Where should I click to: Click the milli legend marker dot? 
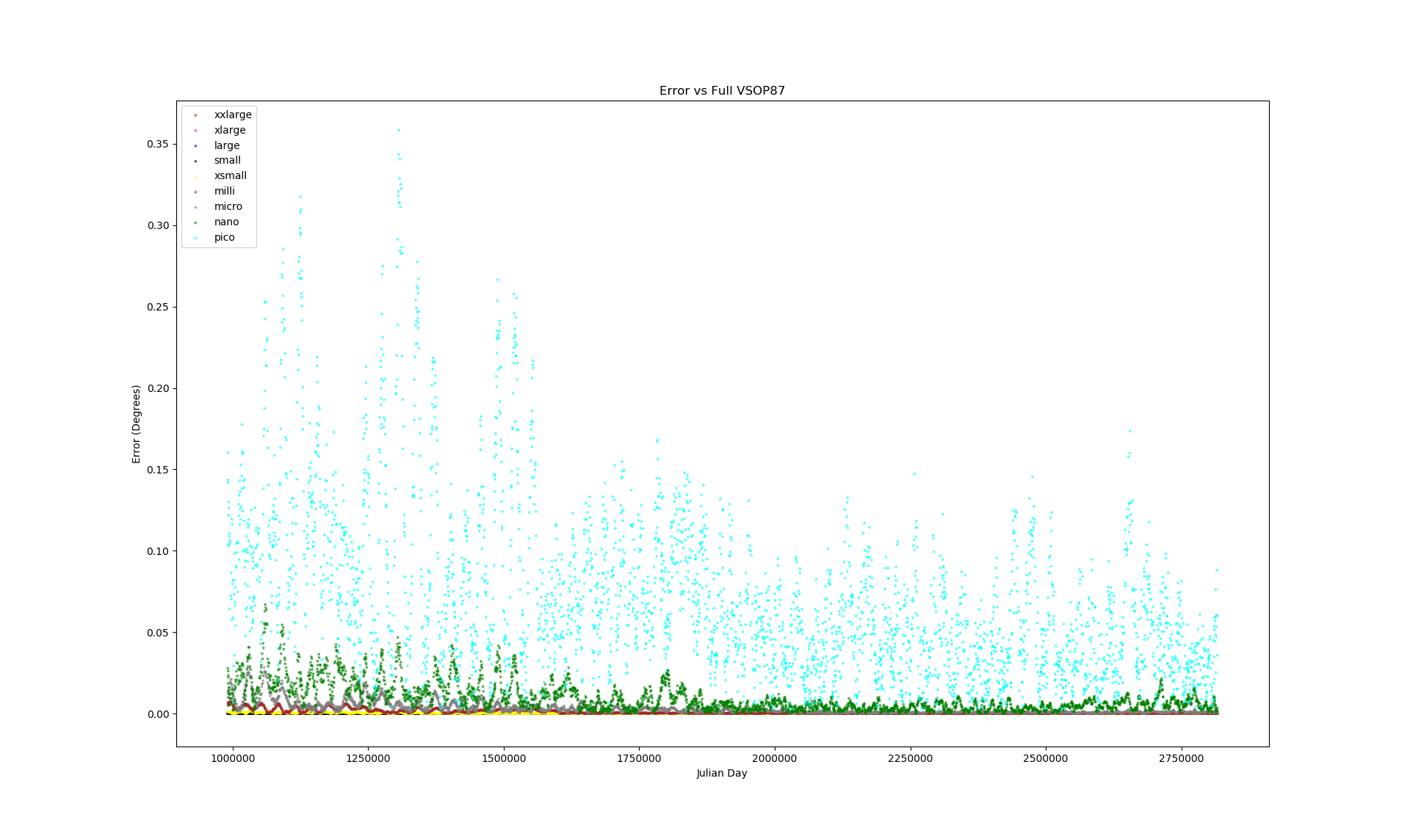click(195, 192)
